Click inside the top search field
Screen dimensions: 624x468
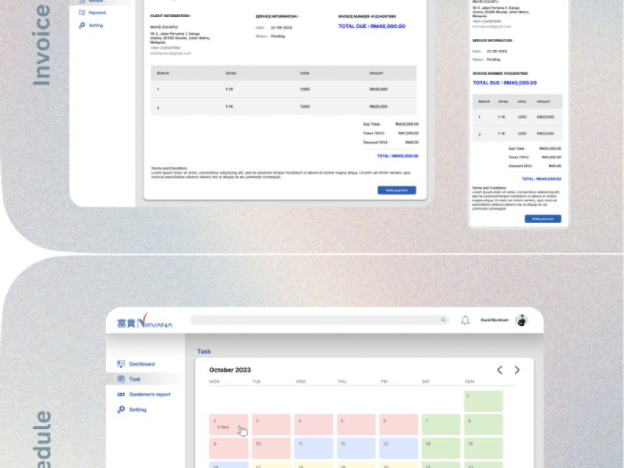[312, 321]
